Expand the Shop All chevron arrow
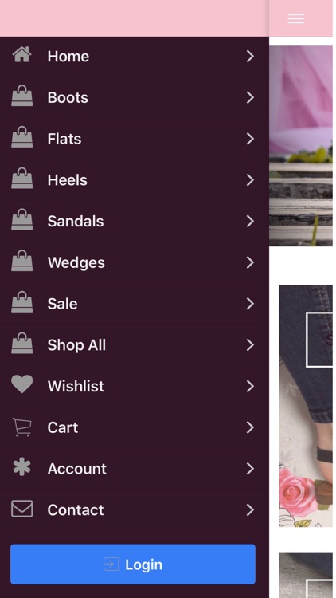The height and width of the screenshot is (598, 336). (x=250, y=345)
